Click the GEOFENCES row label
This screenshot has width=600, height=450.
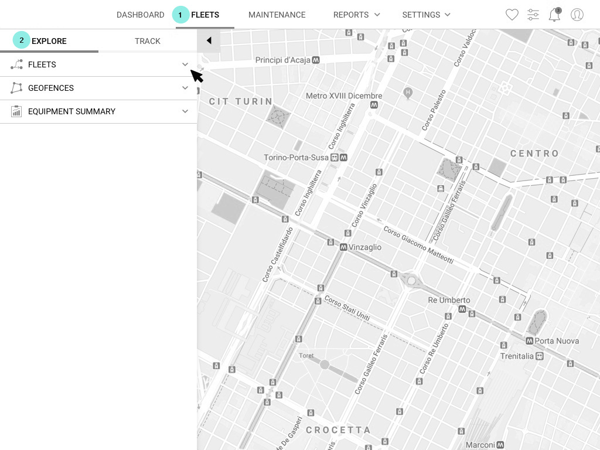pyautogui.click(x=51, y=88)
